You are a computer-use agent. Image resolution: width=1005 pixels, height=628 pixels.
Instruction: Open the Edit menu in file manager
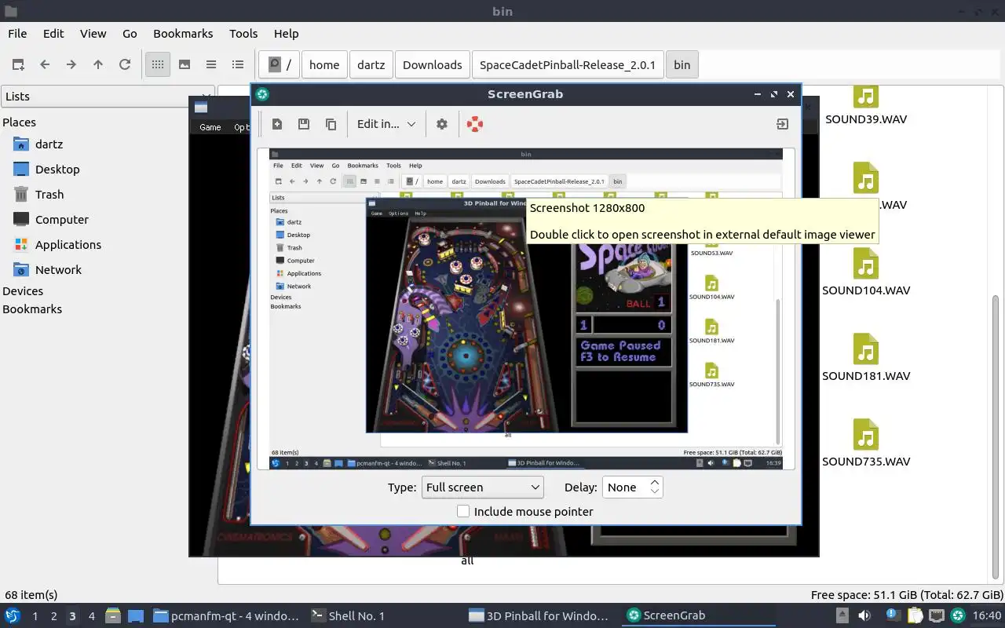pos(53,34)
